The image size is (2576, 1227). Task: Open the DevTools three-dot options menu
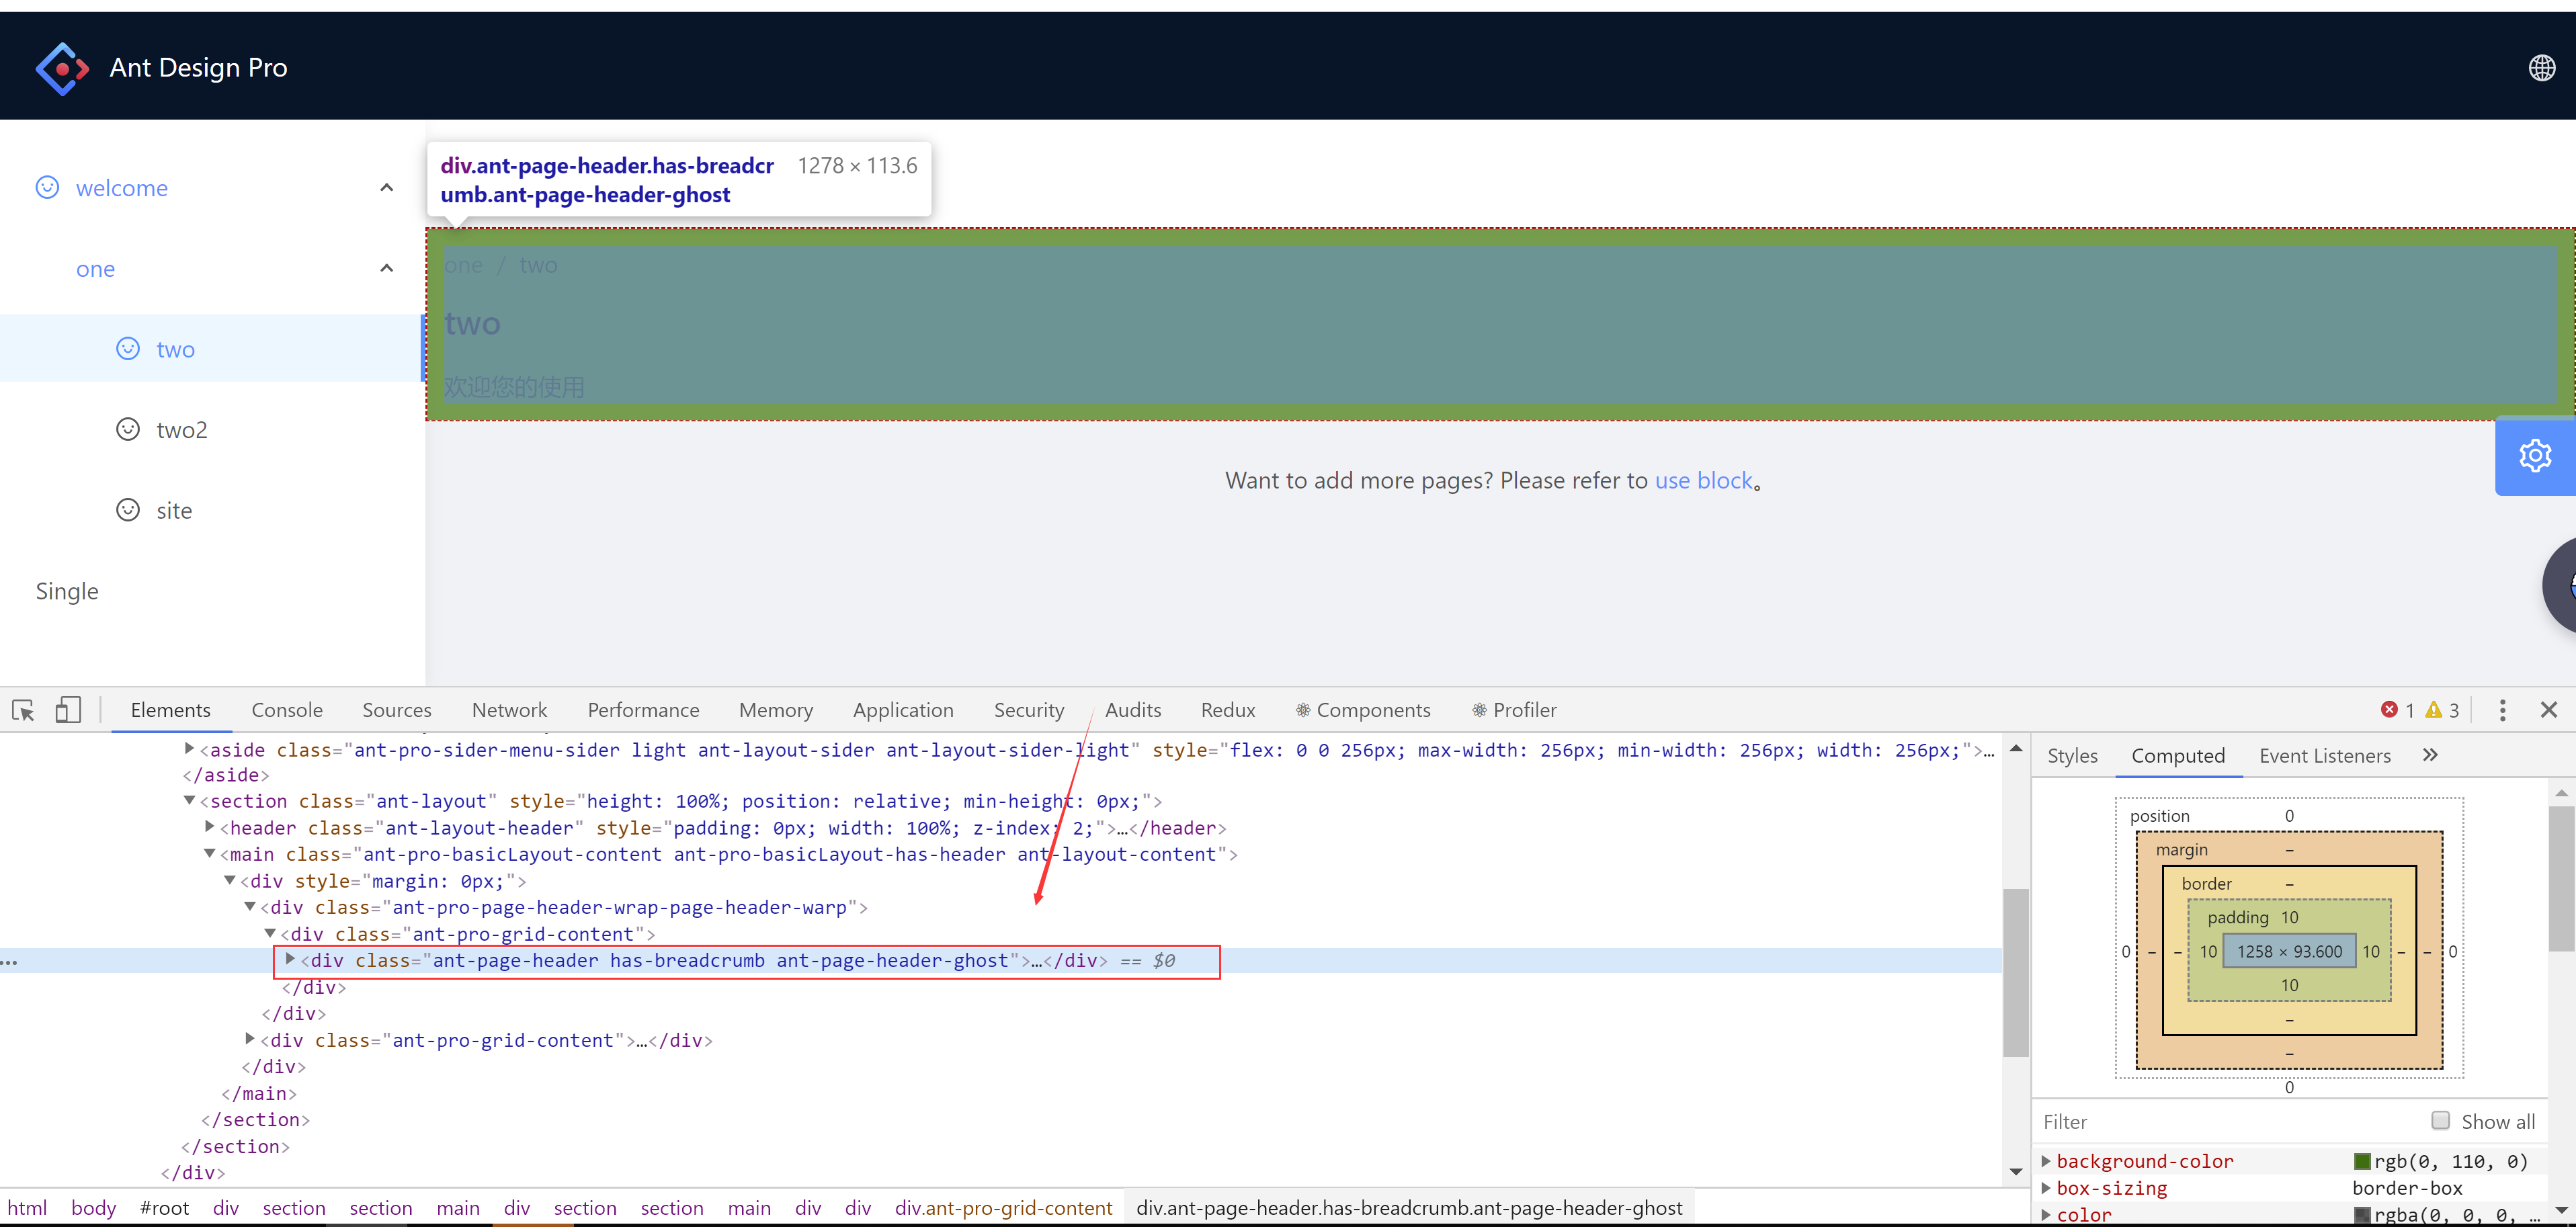pyautogui.click(x=2502, y=710)
